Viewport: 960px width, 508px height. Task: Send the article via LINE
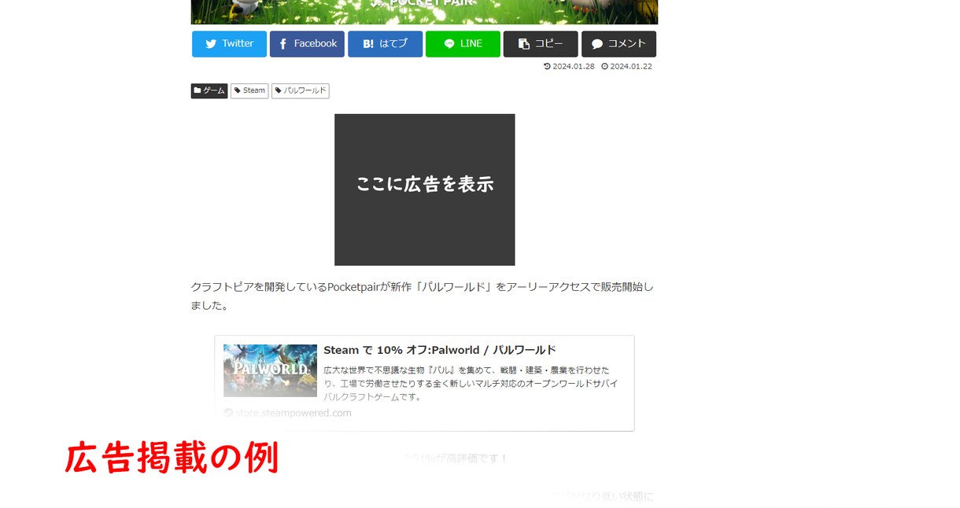(463, 44)
